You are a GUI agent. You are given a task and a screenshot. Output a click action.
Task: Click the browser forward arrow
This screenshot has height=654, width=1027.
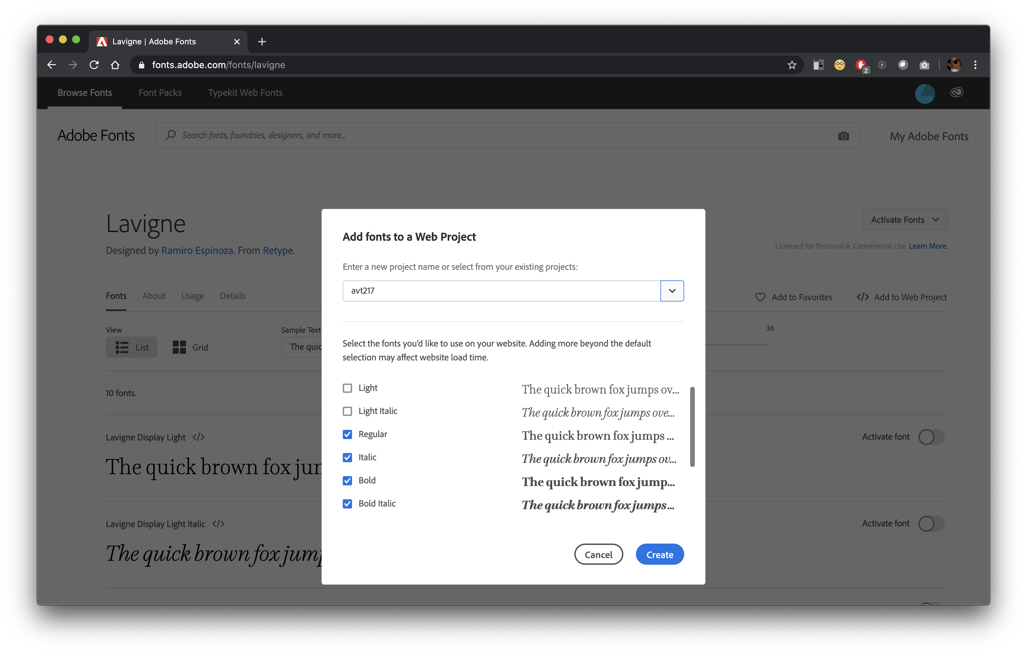tap(72, 65)
